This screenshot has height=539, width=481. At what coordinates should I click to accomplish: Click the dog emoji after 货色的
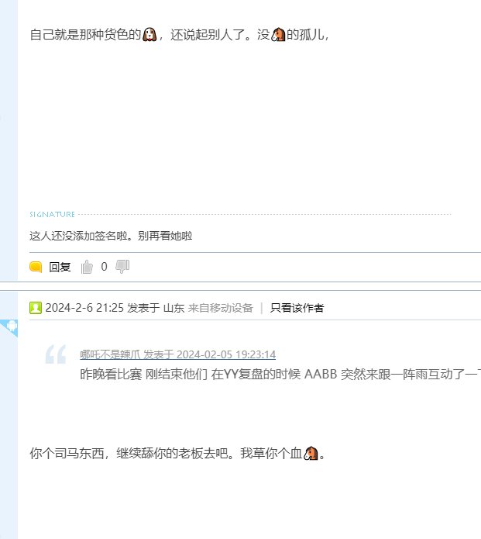pos(149,35)
